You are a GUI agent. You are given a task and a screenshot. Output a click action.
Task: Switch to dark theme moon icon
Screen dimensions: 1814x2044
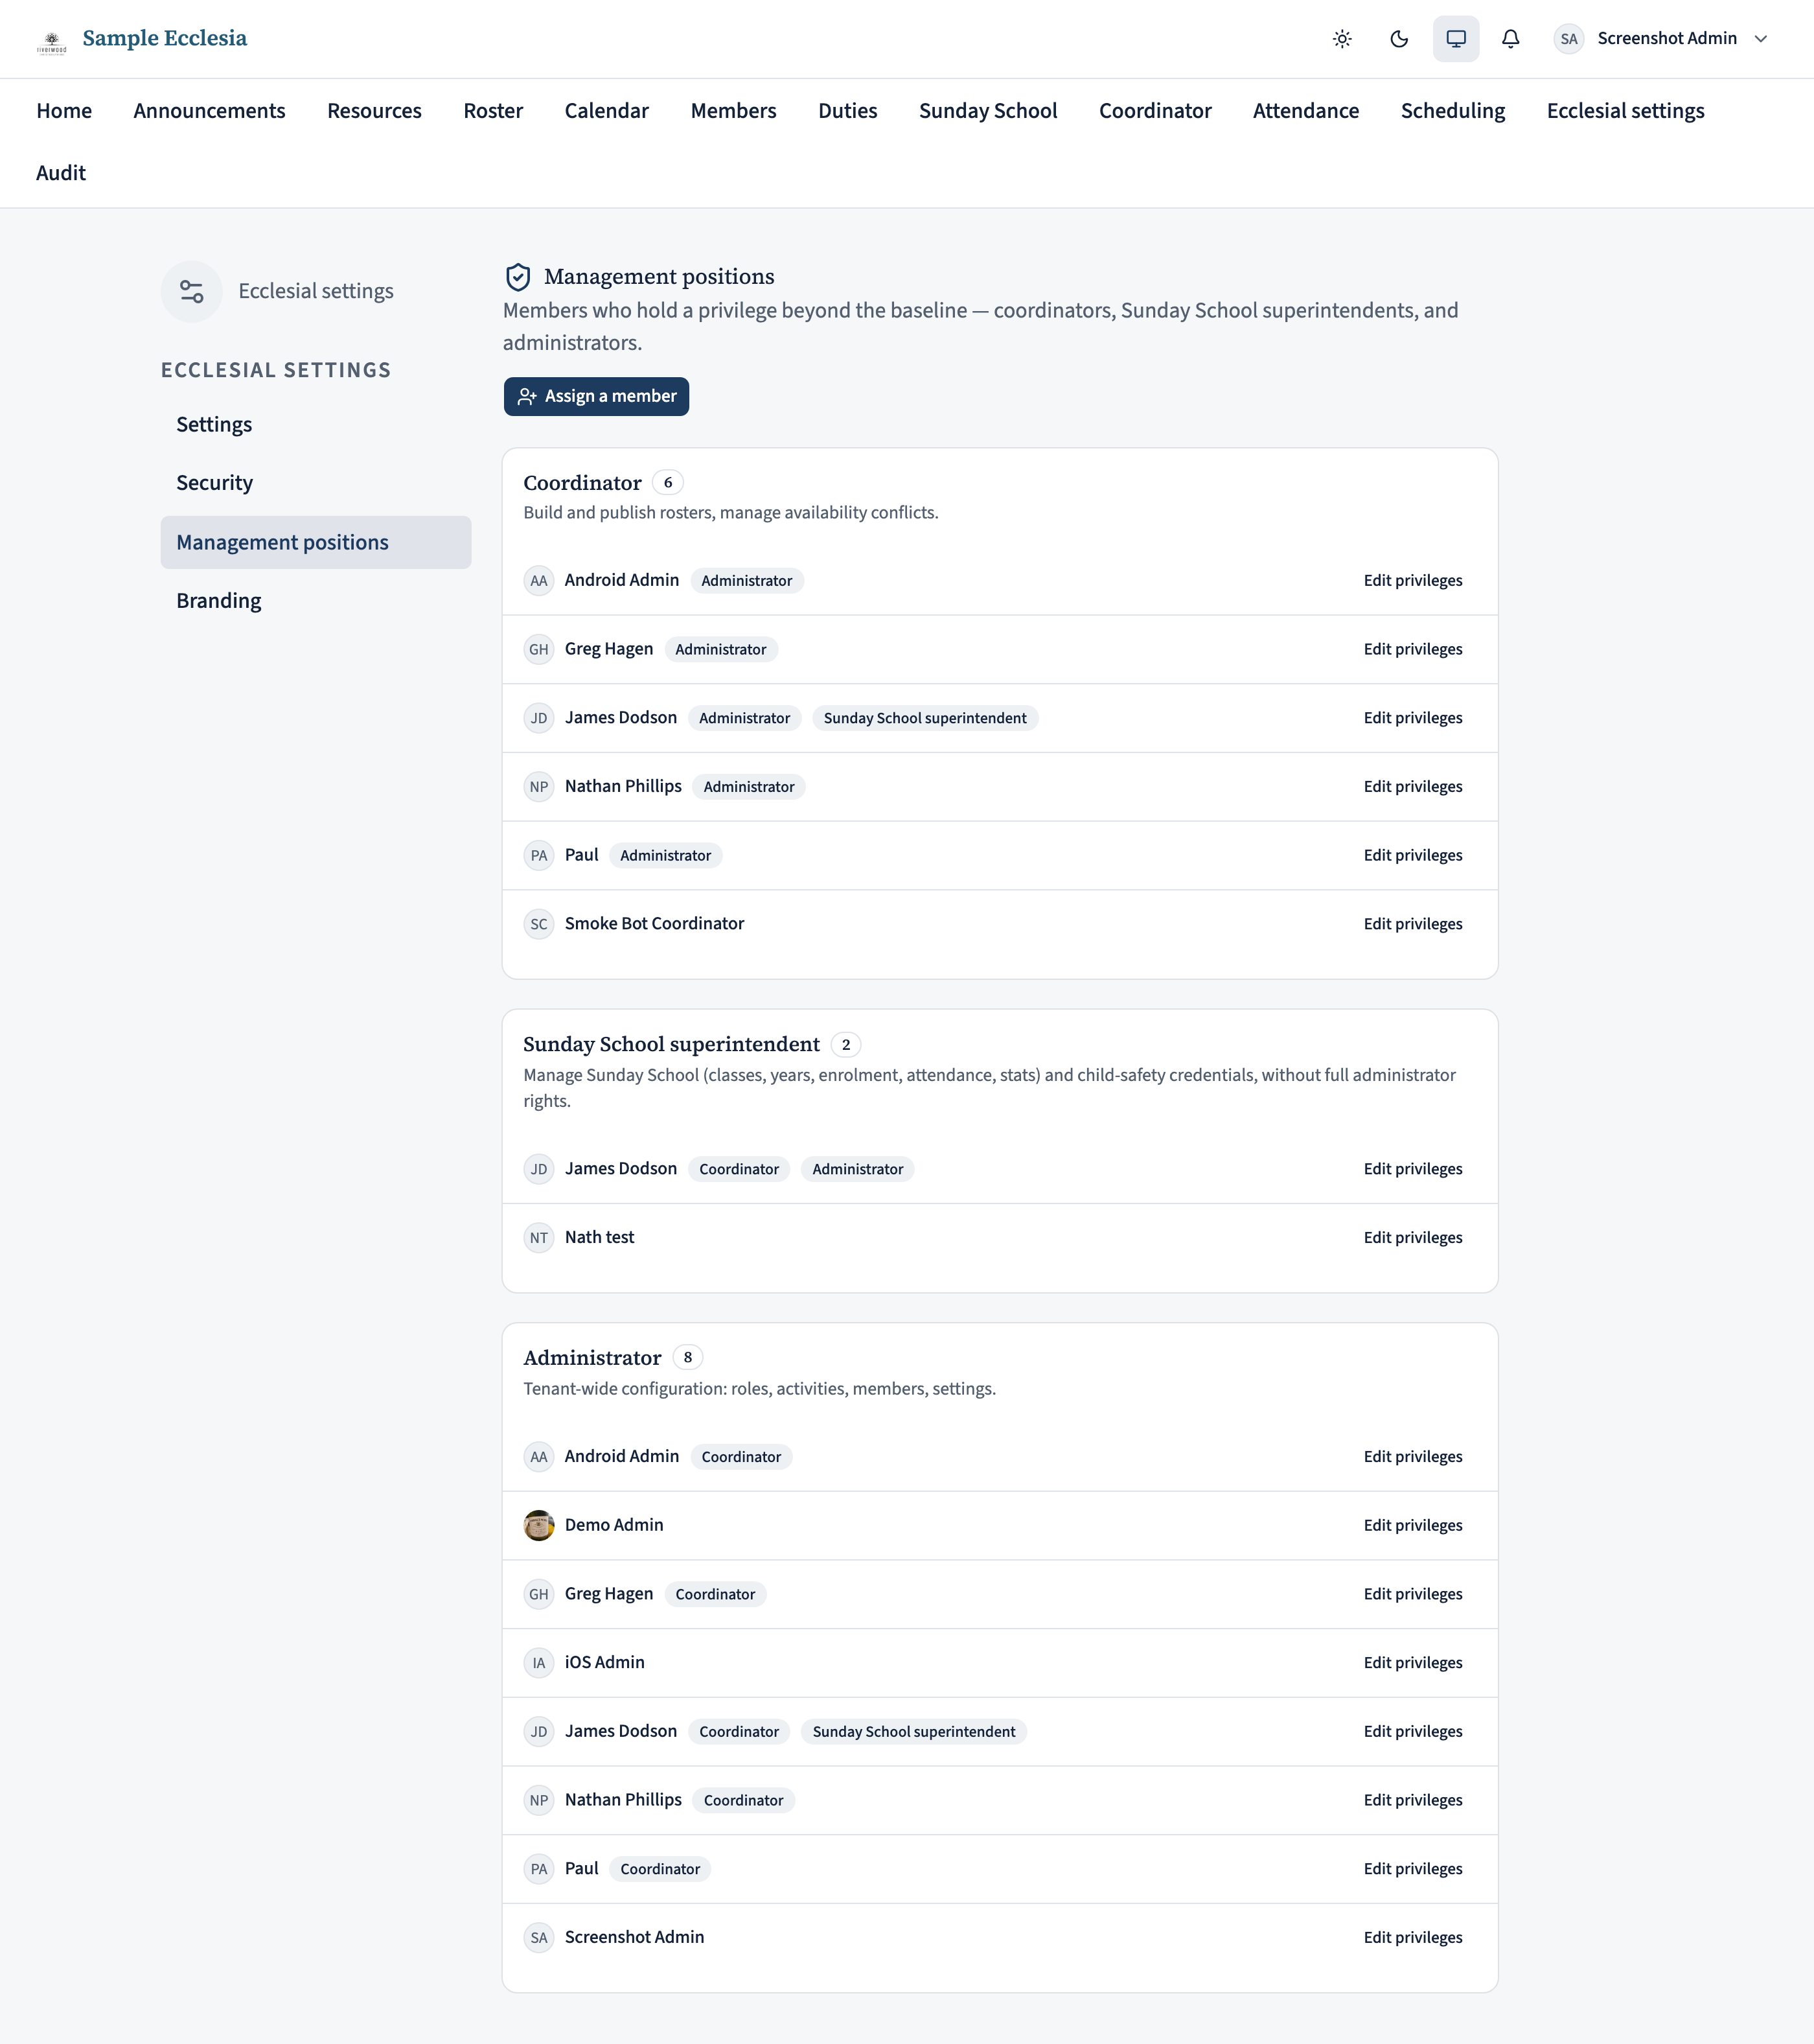[x=1399, y=39]
